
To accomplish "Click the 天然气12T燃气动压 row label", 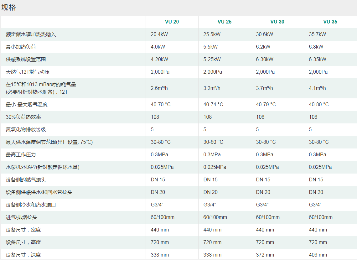I will pos(28,72).
